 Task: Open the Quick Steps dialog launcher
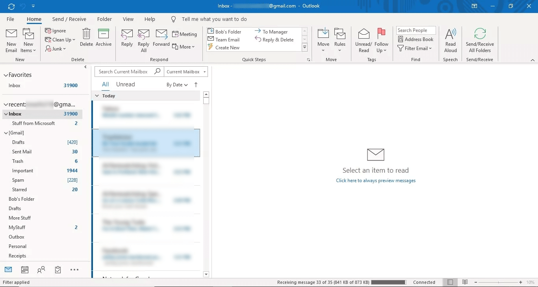tap(308, 60)
